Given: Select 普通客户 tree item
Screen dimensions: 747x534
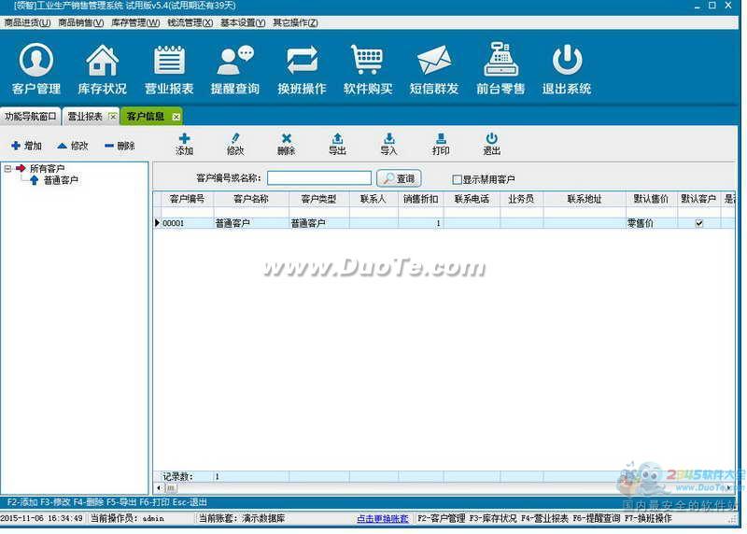Looking at the screenshot, I should (61, 180).
